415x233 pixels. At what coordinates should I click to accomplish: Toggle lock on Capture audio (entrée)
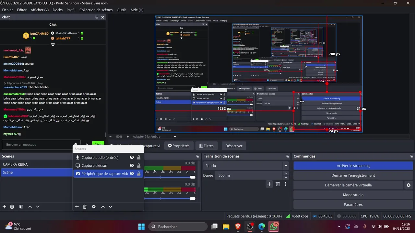139,158
